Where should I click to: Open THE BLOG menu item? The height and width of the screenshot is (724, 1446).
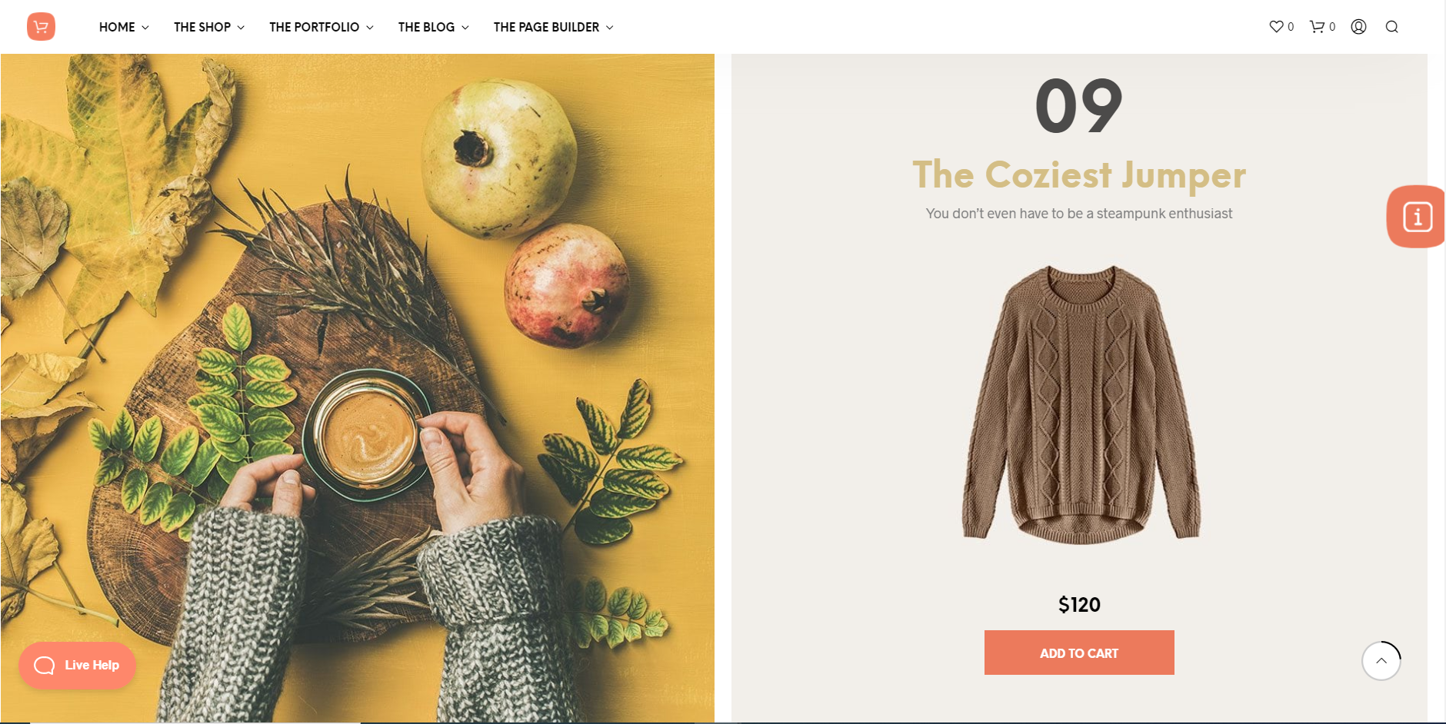[x=426, y=27]
